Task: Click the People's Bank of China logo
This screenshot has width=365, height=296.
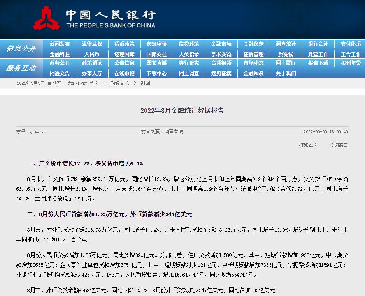Action: click(x=93, y=18)
